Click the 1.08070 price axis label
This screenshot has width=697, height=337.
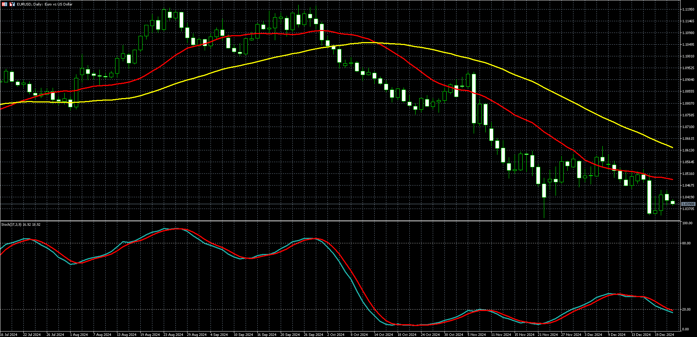(x=688, y=104)
